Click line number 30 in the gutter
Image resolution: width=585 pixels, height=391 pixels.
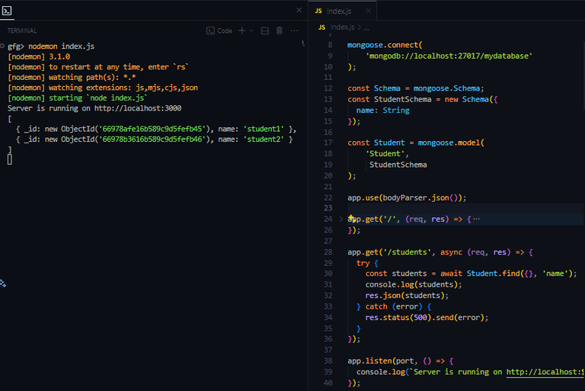tap(328, 274)
